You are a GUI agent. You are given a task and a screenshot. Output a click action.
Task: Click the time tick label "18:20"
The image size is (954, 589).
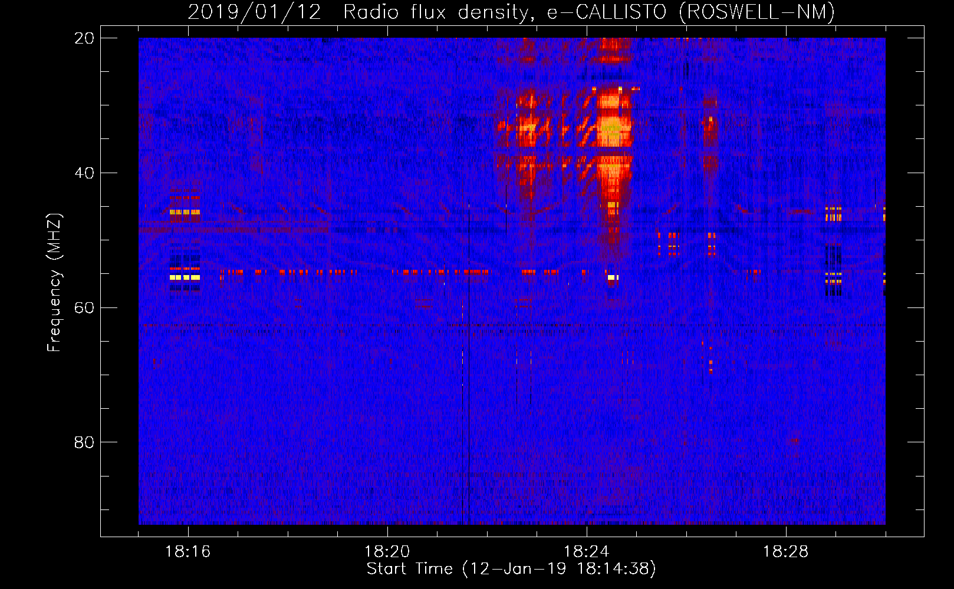coord(387,552)
